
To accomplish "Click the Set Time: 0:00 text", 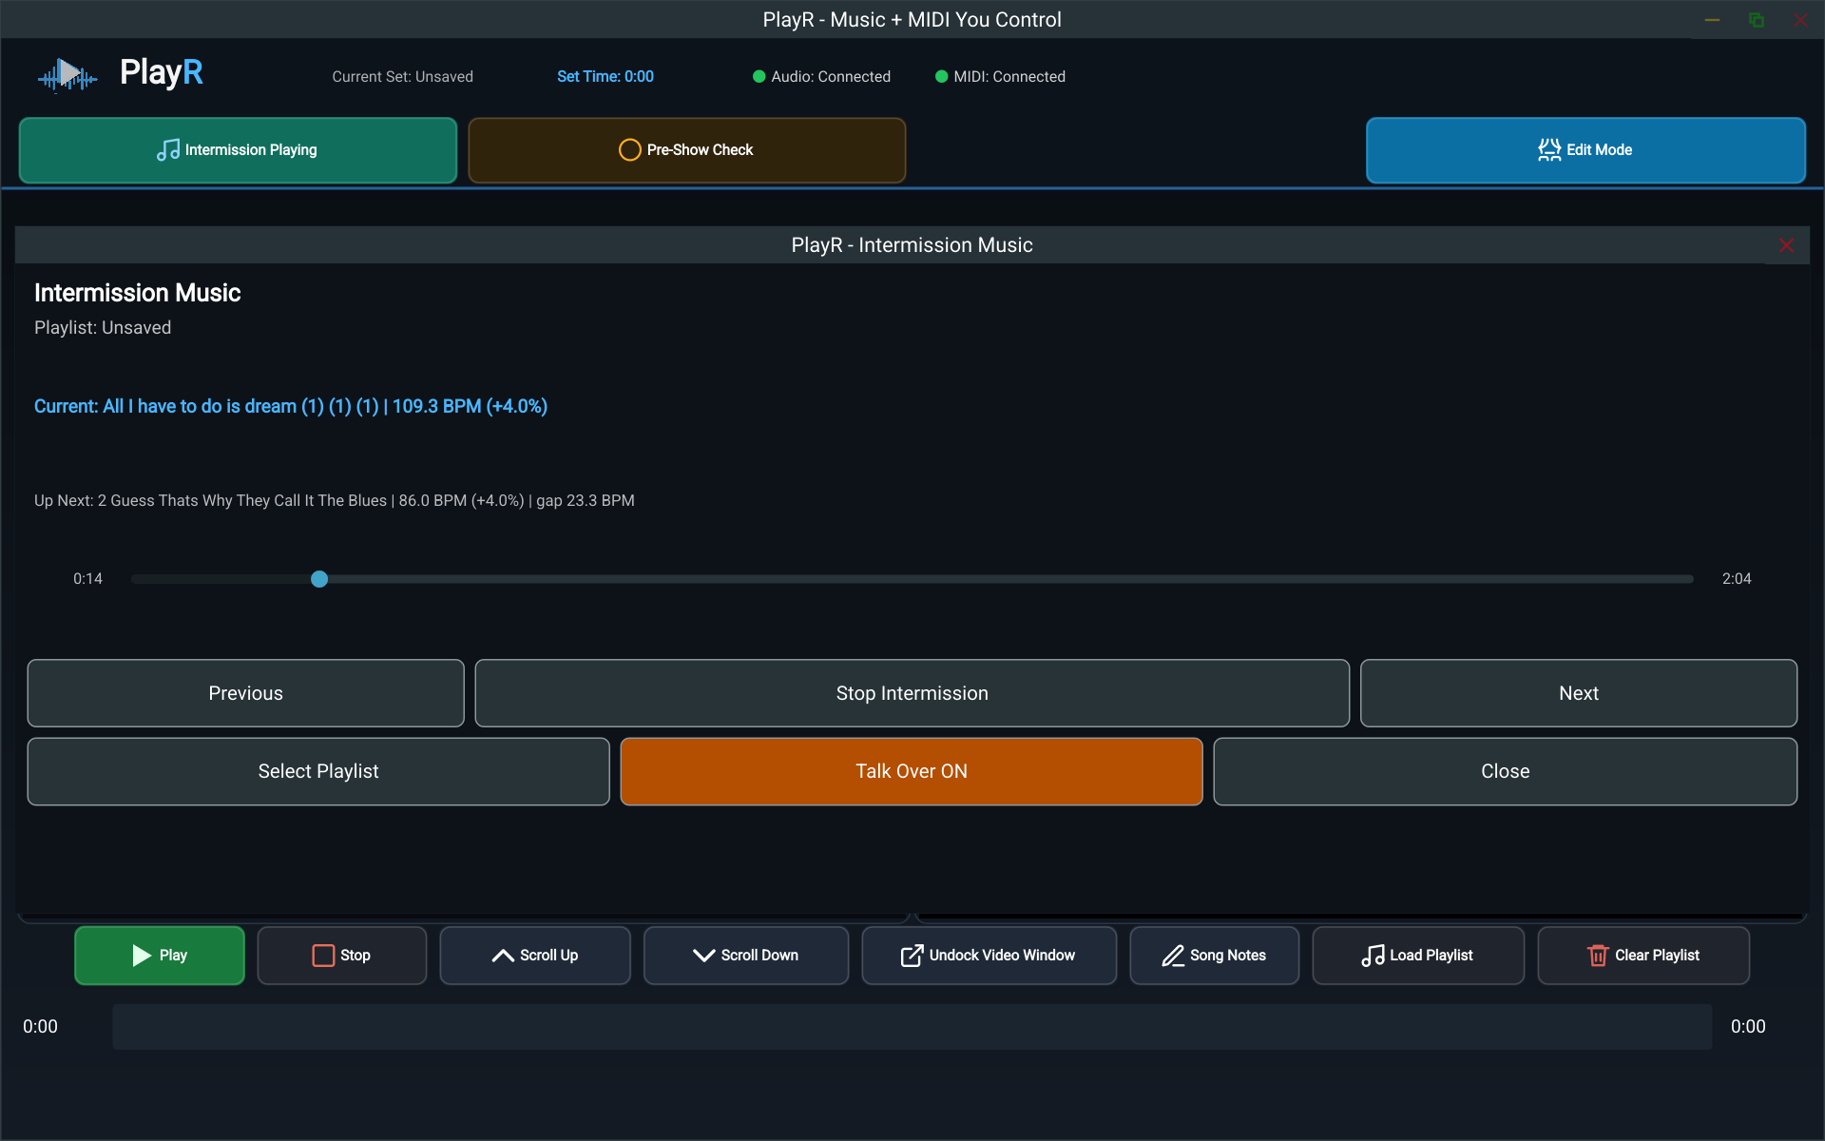I will (x=605, y=77).
